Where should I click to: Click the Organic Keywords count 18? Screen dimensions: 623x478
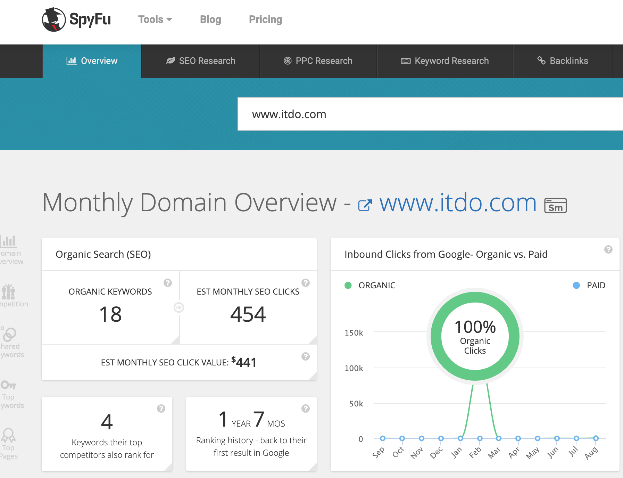point(110,314)
